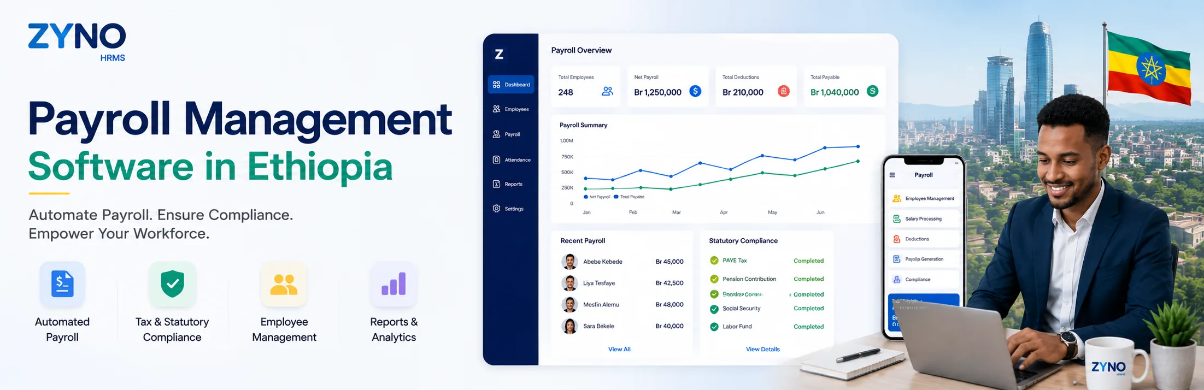Click the phone's hamburger menu icon

tap(892, 175)
